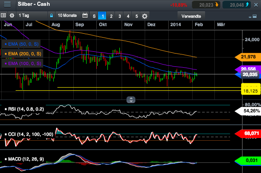Select the yellow 18,125 price line label
This screenshot has width=261, height=173.
251,91
